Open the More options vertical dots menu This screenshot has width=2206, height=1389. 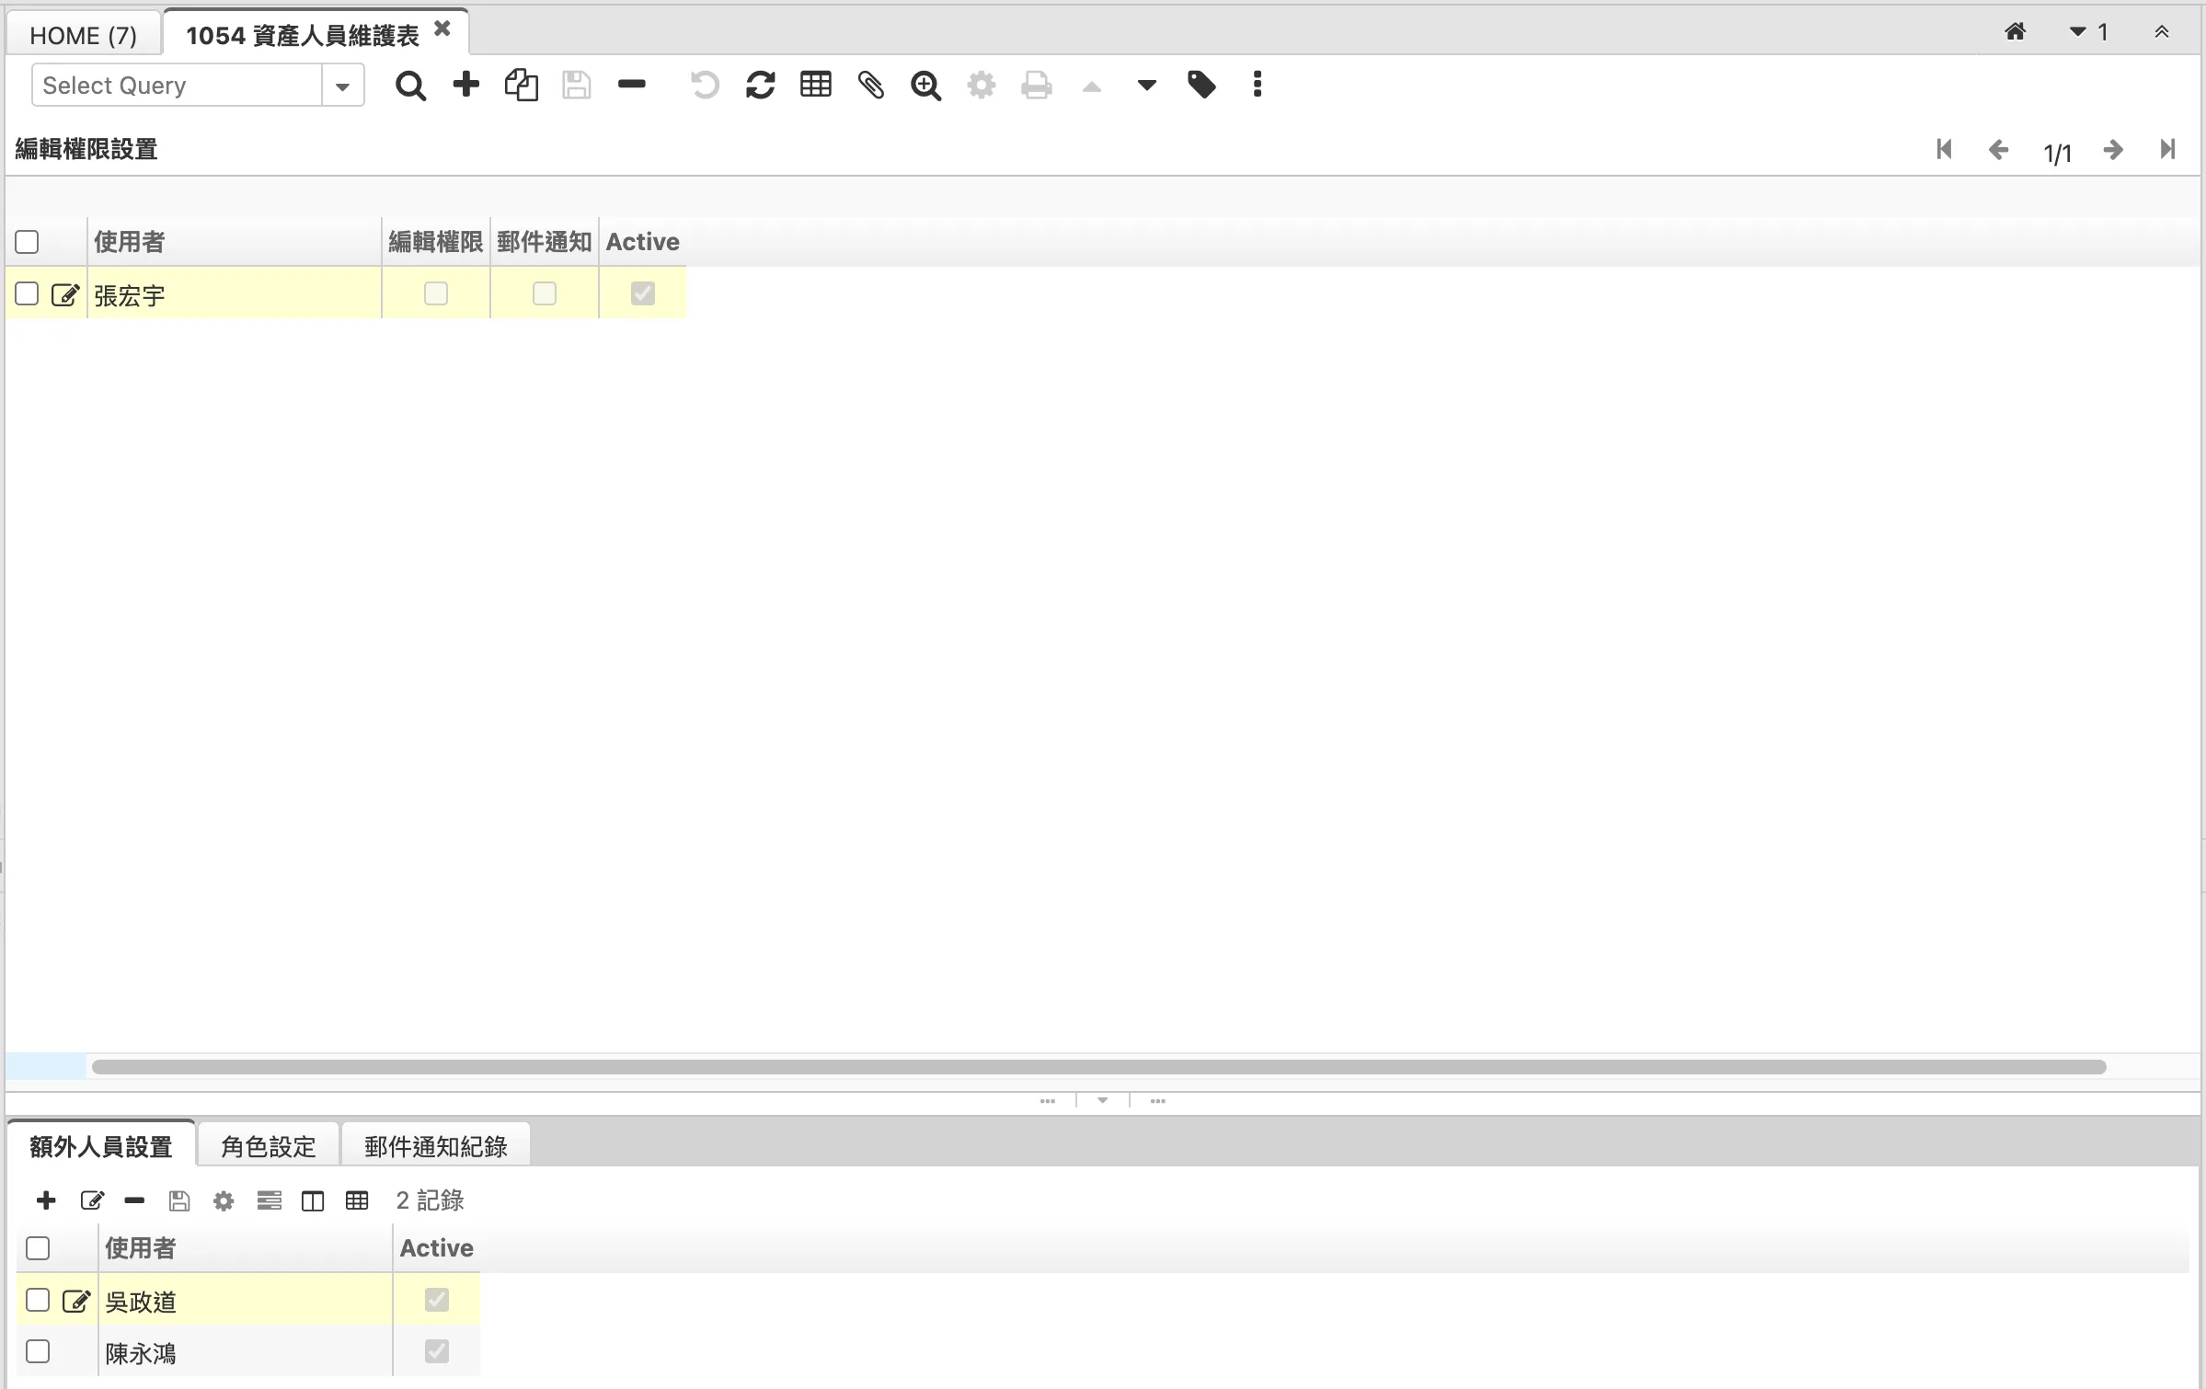point(1257,85)
